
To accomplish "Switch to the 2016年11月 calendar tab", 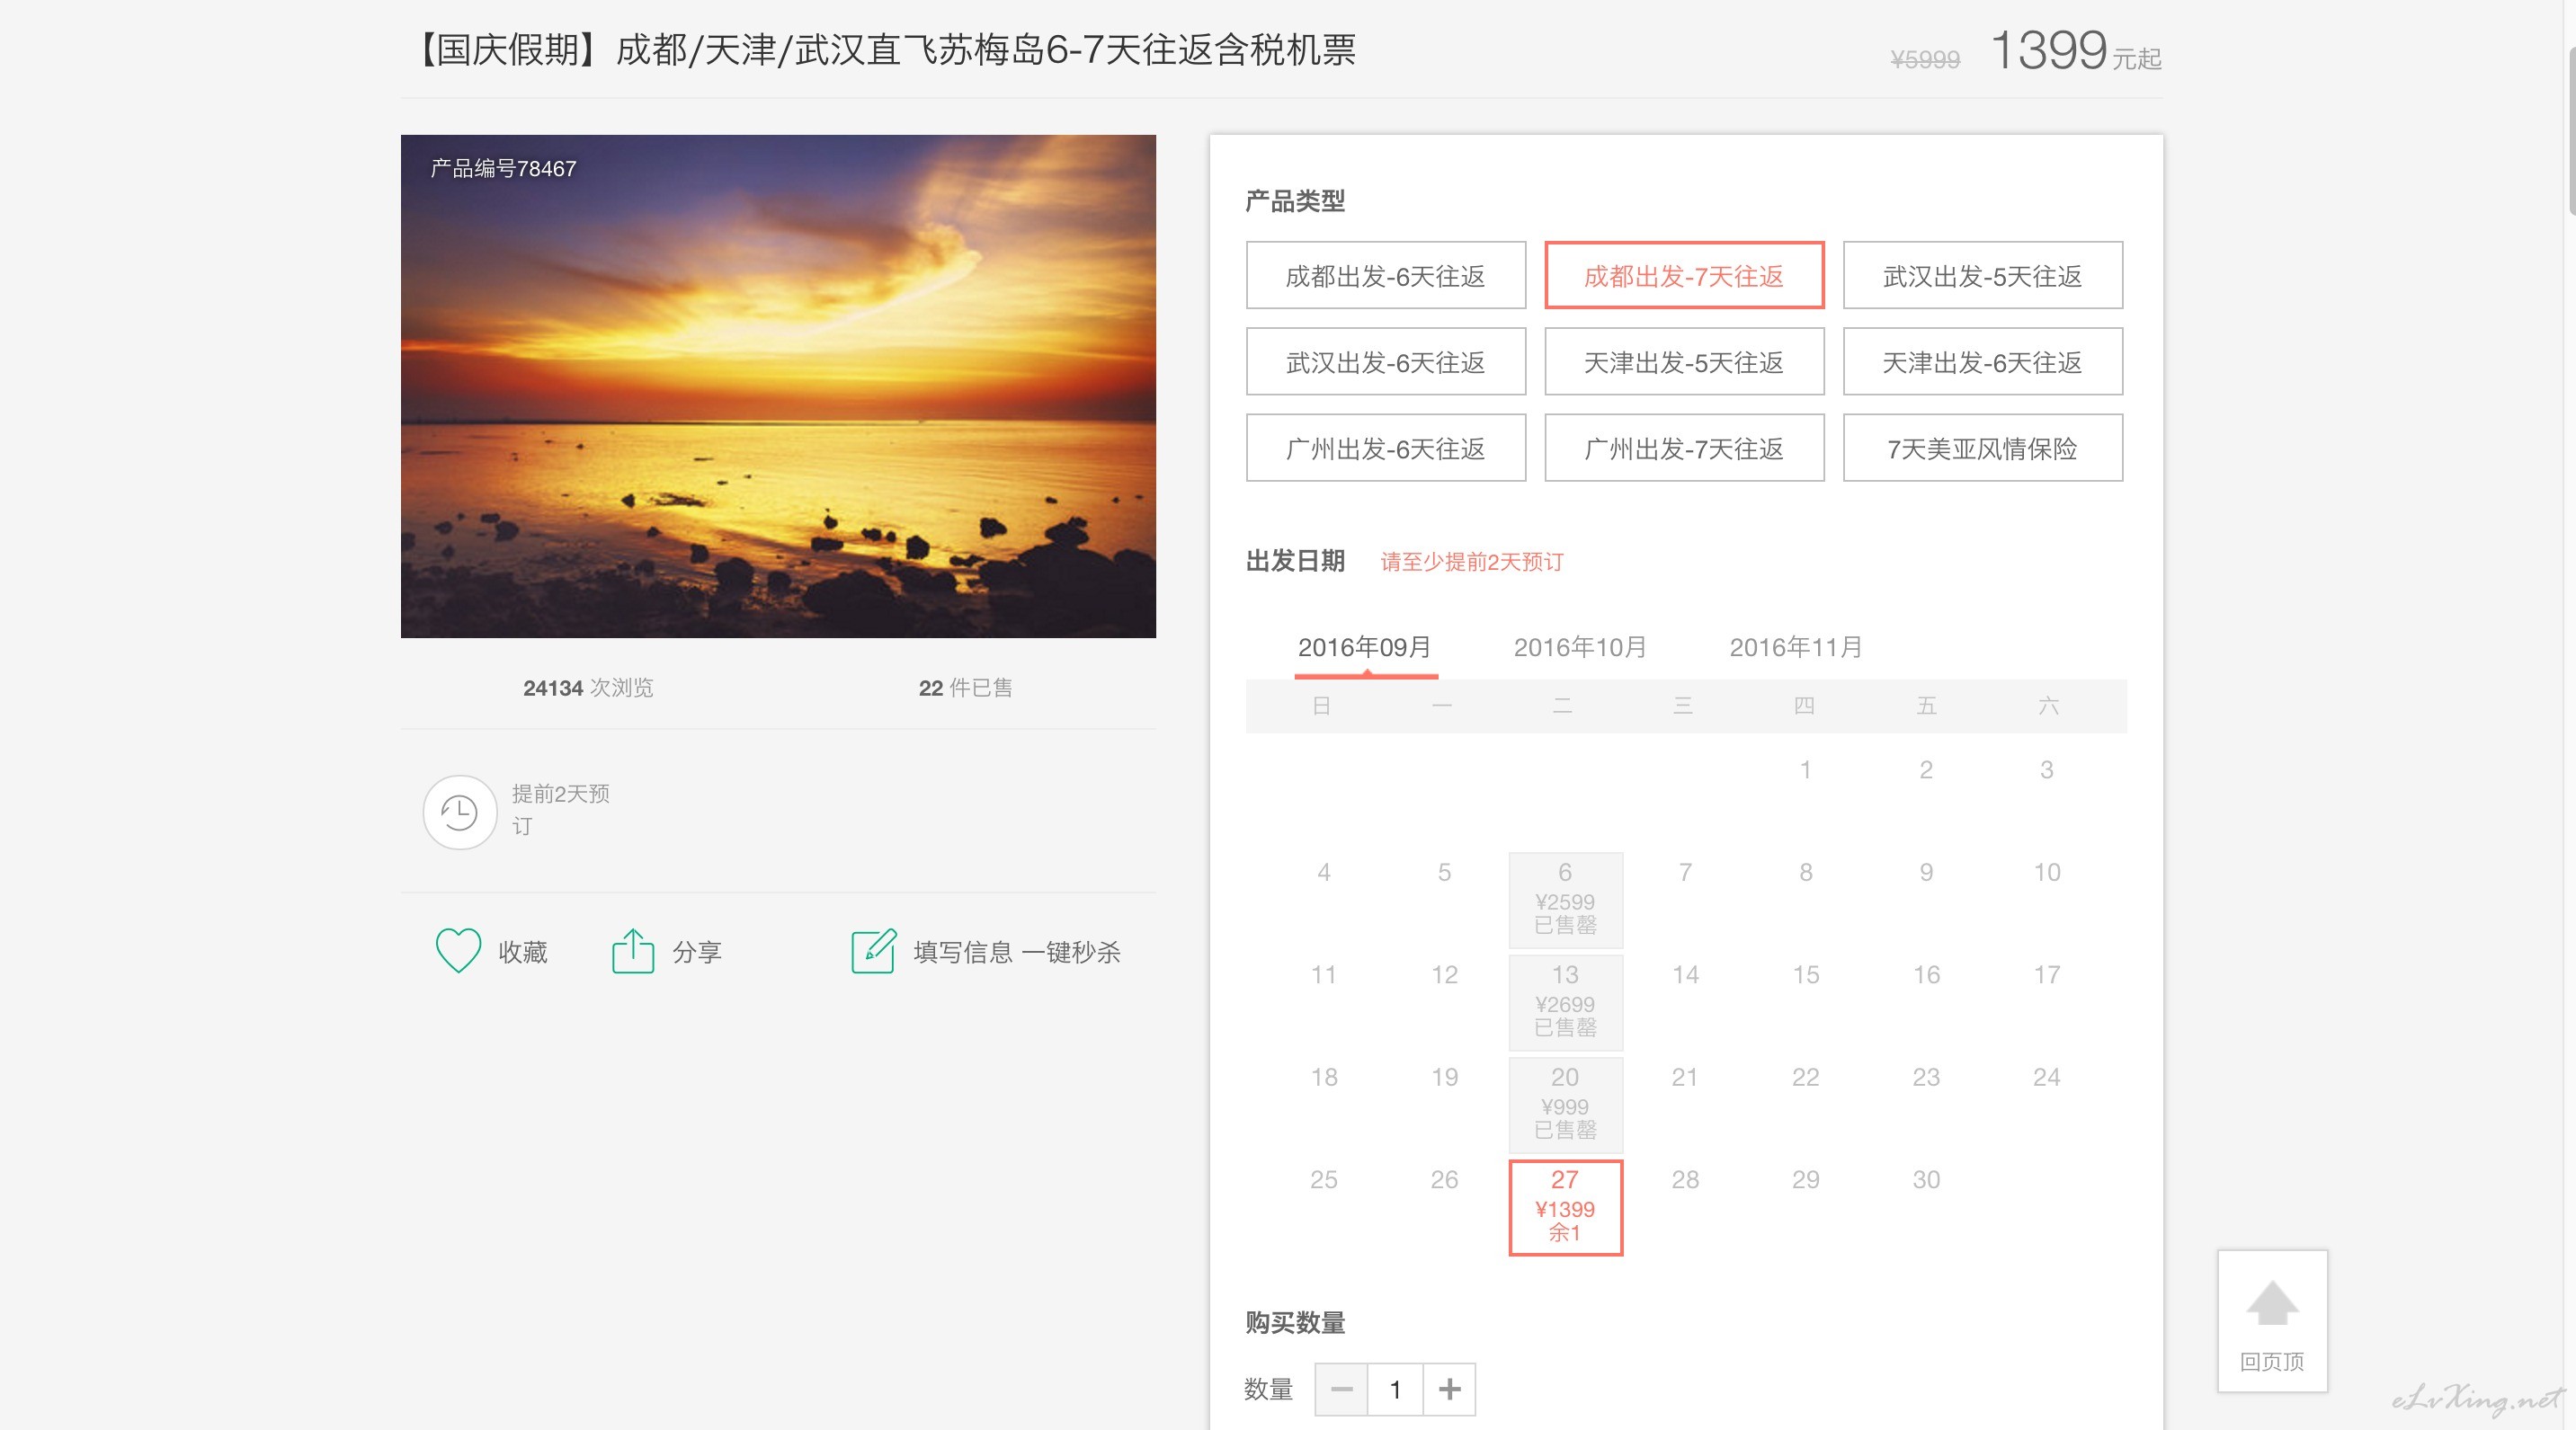I will pyautogui.click(x=1796, y=647).
